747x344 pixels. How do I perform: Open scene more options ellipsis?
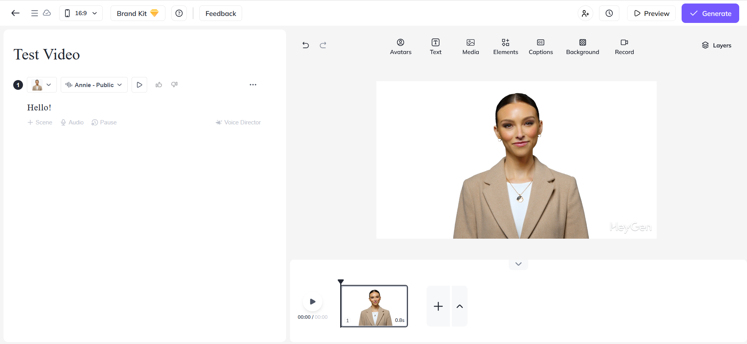[x=253, y=85]
